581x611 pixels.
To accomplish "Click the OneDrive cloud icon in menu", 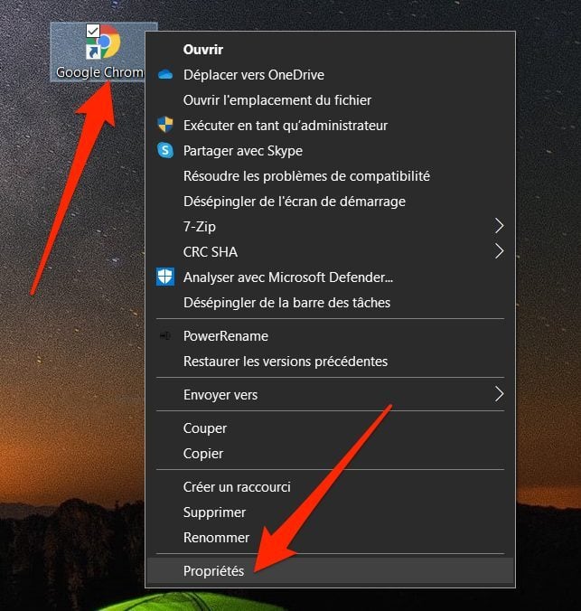I will (x=165, y=75).
